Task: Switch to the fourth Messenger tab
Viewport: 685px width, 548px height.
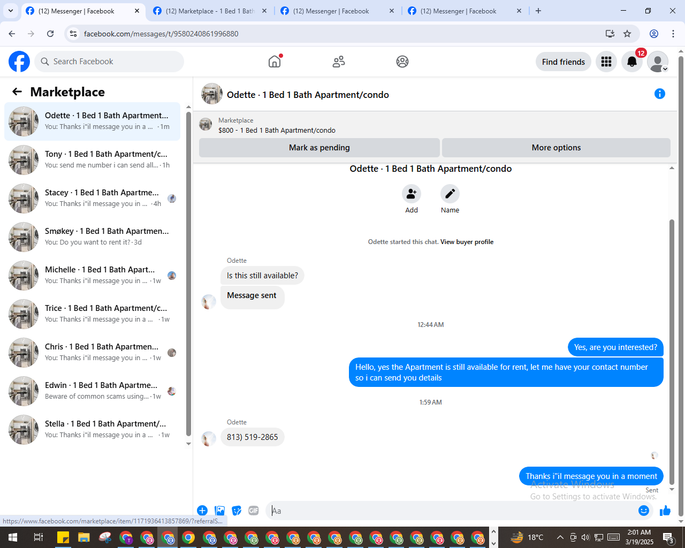Action: pyautogui.click(x=465, y=11)
